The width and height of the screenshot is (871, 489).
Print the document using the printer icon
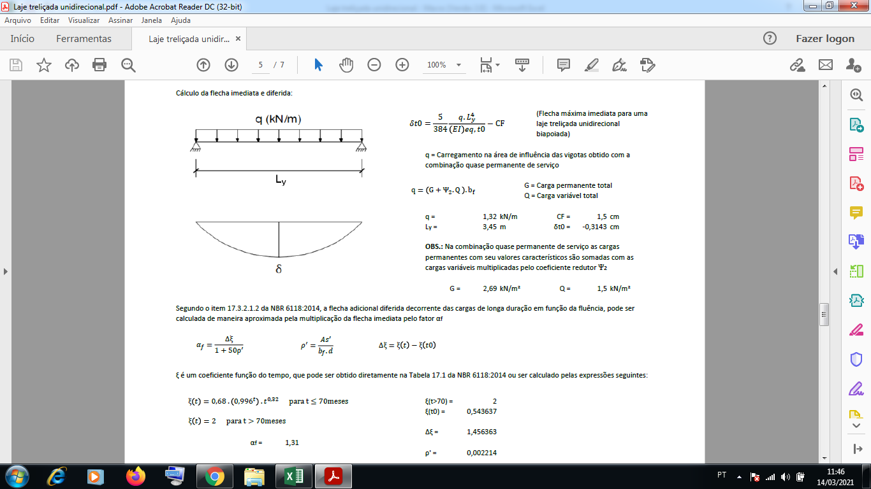point(99,65)
